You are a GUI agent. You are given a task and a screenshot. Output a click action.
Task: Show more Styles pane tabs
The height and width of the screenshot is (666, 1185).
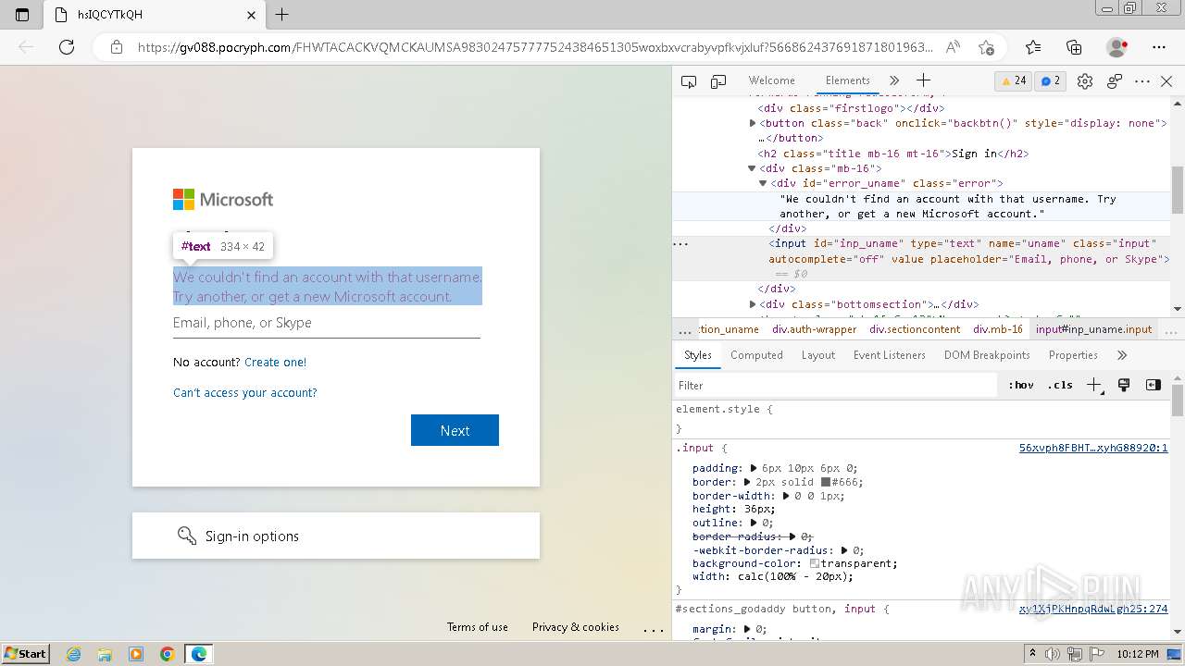[x=1122, y=355]
